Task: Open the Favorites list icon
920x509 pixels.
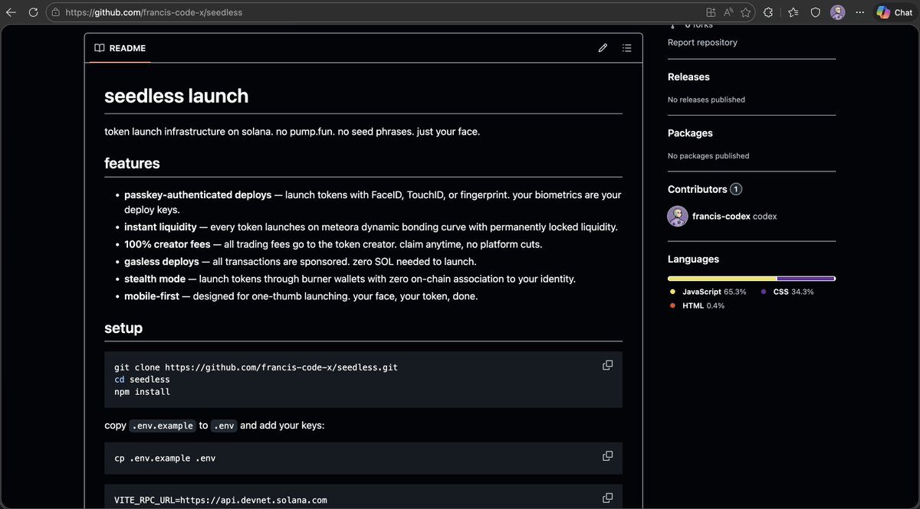Action: [x=793, y=12]
